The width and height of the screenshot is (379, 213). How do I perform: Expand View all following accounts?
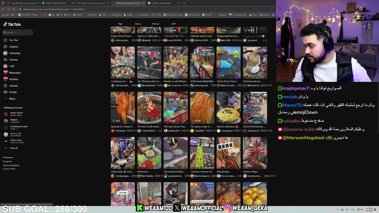(11, 148)
